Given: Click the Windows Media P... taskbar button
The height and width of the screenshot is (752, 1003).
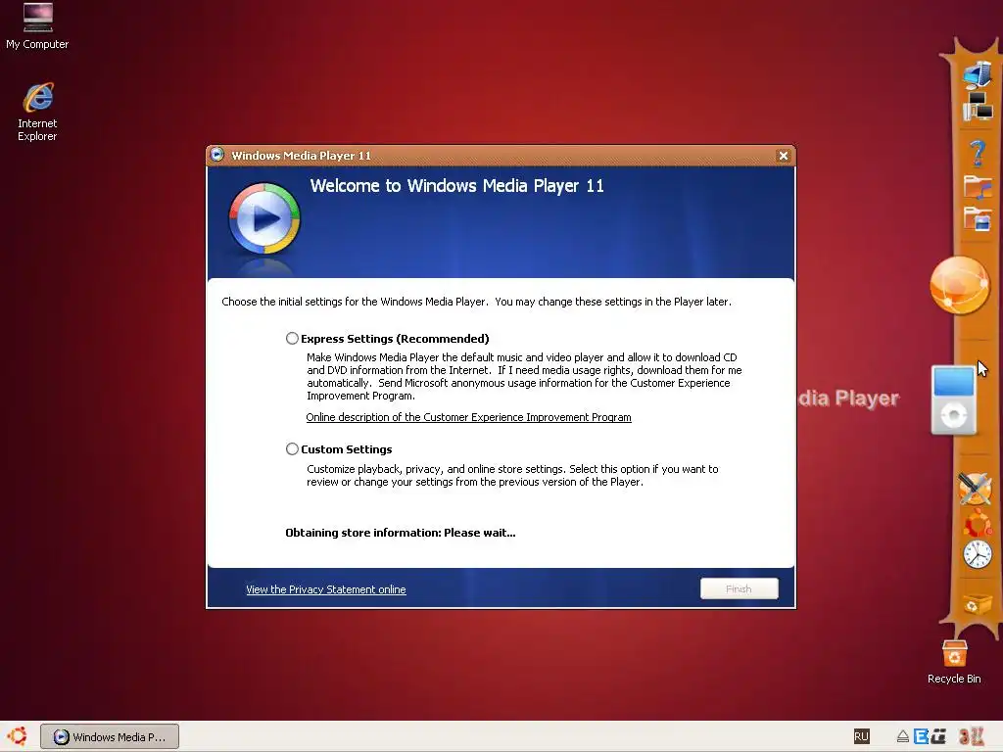Looking at the screenshot, I should (x=110, y=736).
